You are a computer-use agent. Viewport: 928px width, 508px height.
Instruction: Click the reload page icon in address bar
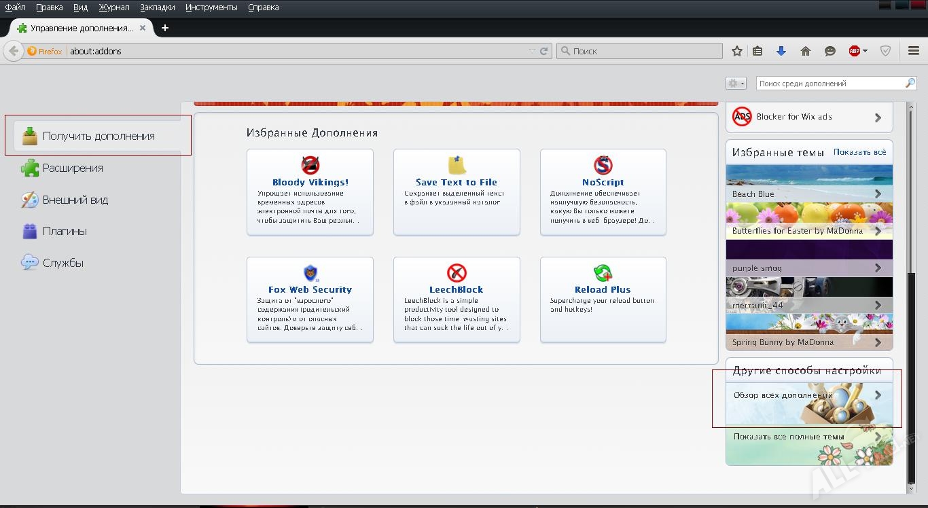[544, 51]
